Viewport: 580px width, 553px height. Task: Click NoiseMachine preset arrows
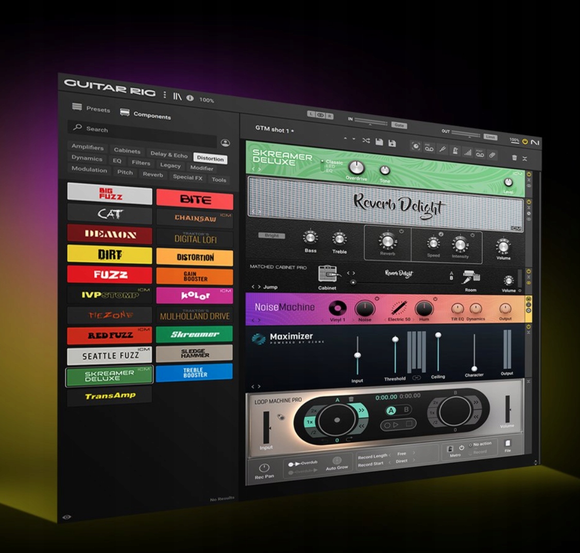pos(257,320)
